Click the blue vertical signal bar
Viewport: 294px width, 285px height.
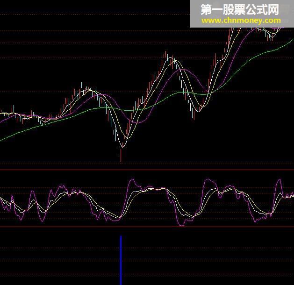tap(121, 260)
